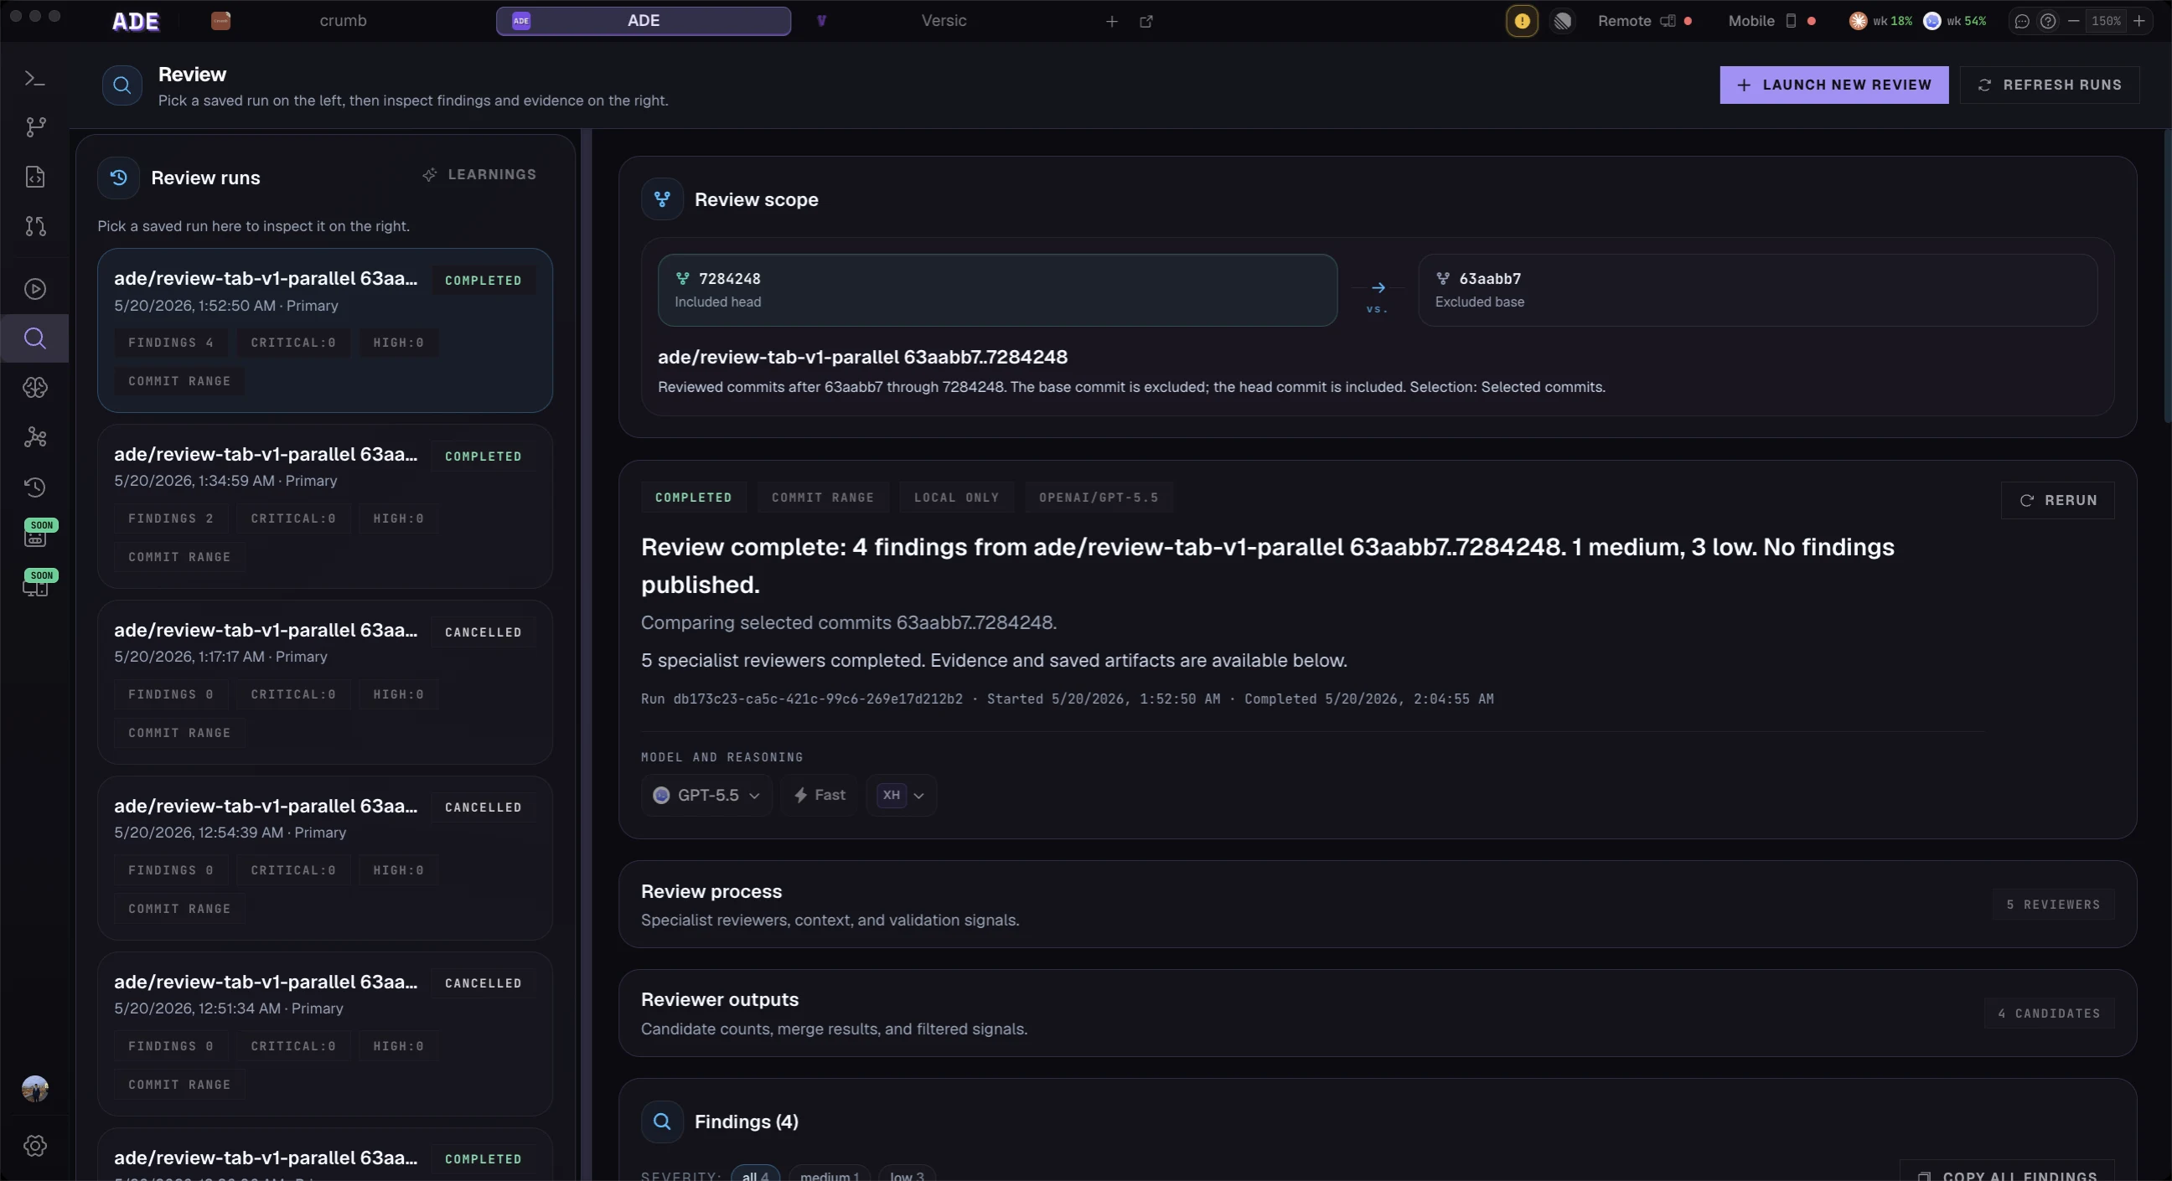Open the history clock icon in sidebar
Viewport: 2172px width, 1181px height.
pyautogui.click(x=34, y=487)
